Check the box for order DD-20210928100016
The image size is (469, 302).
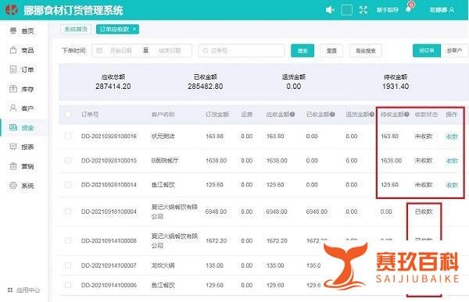[68, 137]
